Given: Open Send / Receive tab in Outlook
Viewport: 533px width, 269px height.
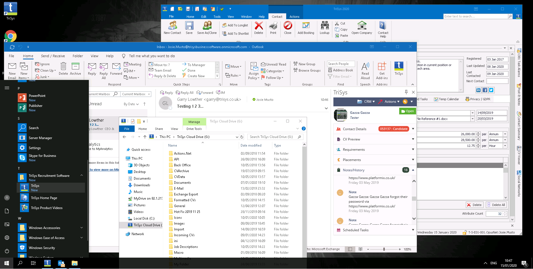Looking at the screenshot, I should (x=53, y=56).
